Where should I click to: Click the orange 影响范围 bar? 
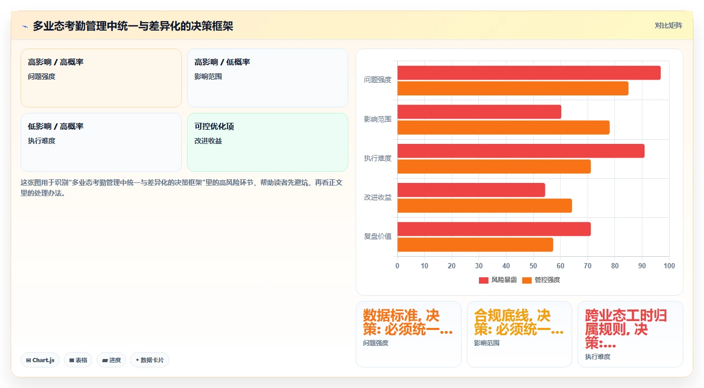tap(503, 128)
